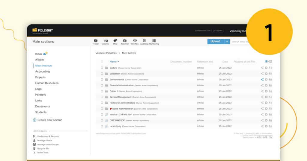
Task: Open the Accounting section in sidebar
Action: pos(43,72)
